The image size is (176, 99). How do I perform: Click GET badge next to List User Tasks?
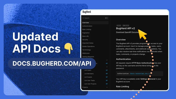coord(107,80)
